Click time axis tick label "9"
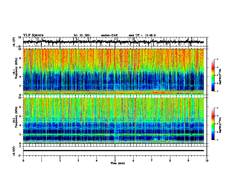The image size is (233, 180). click(188, 161)
